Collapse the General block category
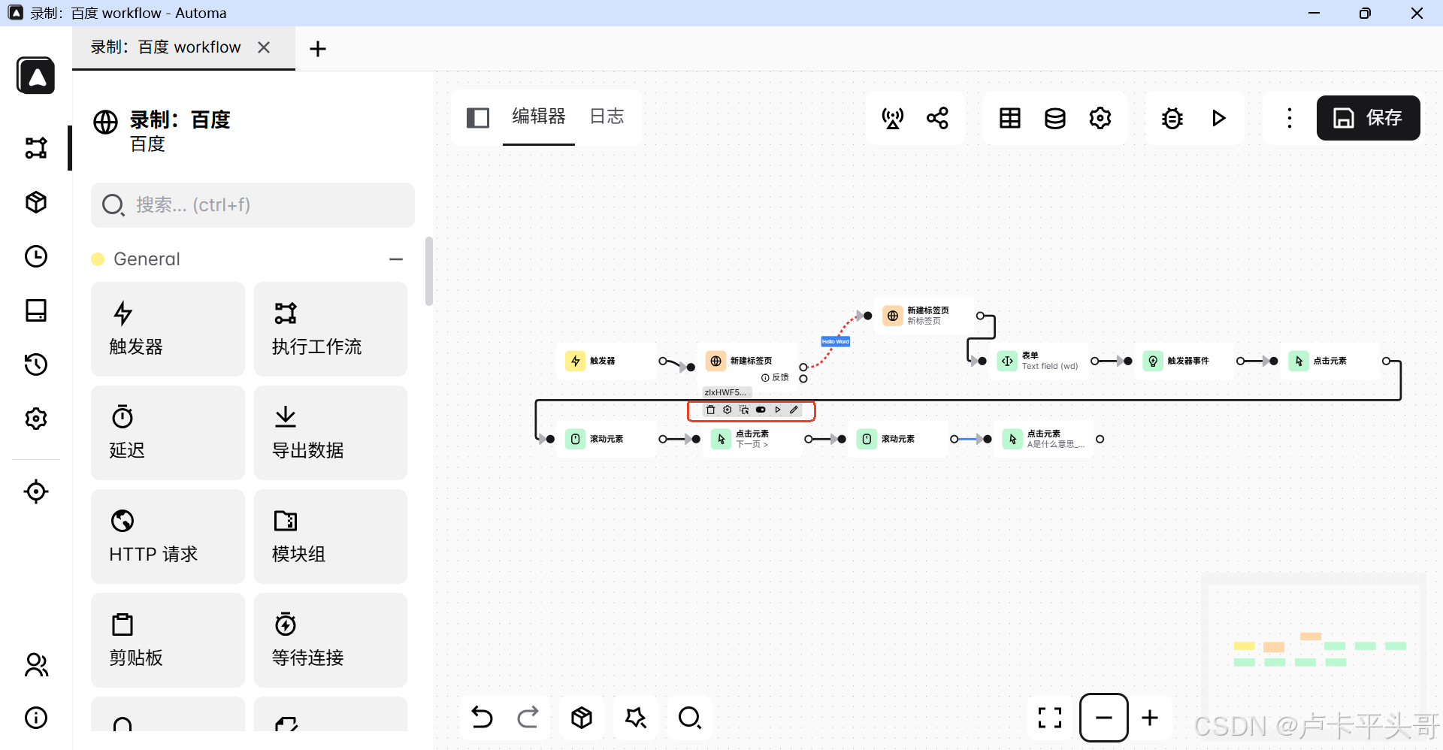Viewport: 1443px width, 750px height. click(x=396, y=259)
